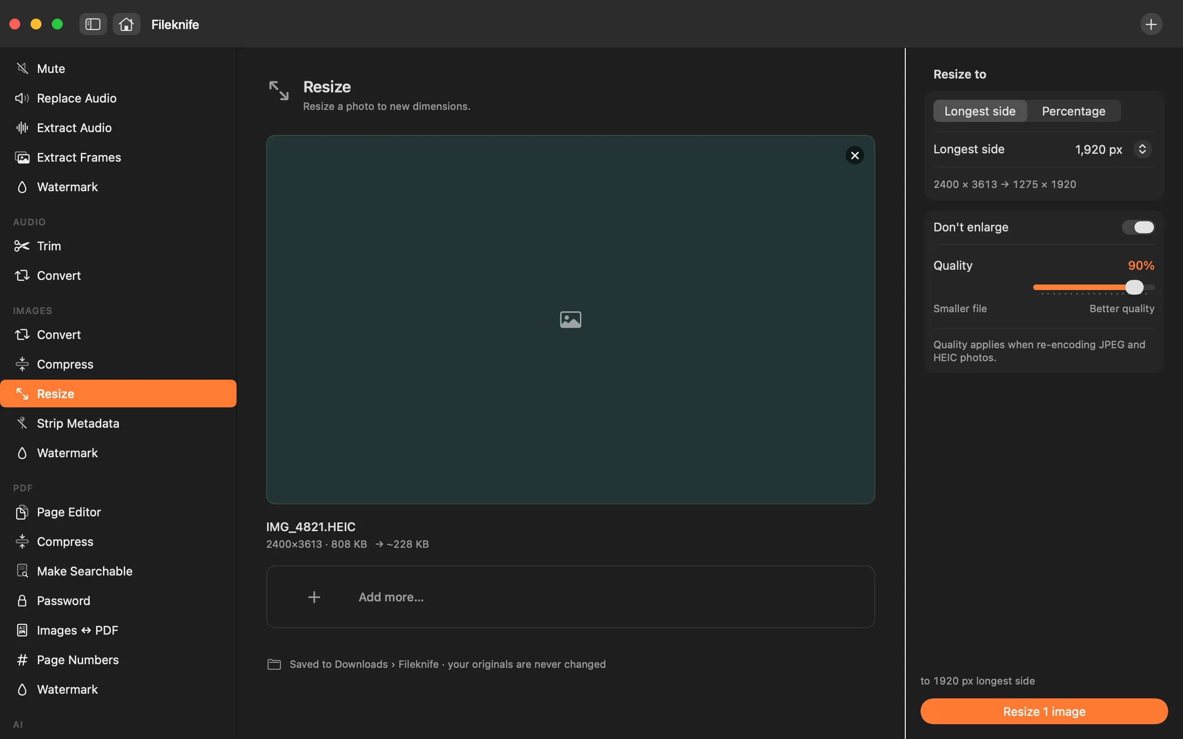
Task: Open Watermark under the PDF section
Action: click(x=118, y=690)
